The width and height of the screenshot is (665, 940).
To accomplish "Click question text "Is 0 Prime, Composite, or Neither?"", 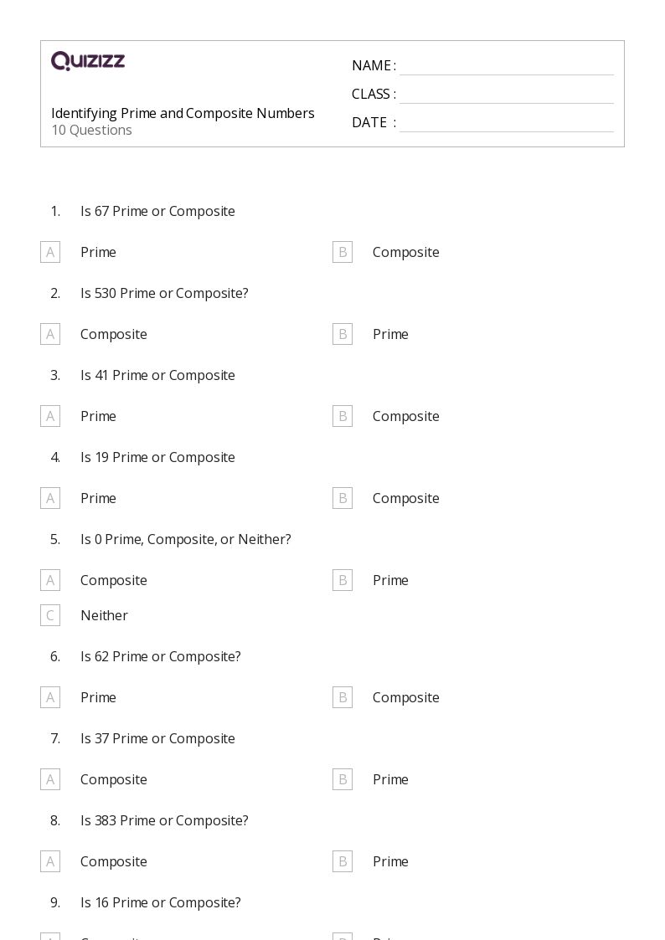I will point(185,539).
